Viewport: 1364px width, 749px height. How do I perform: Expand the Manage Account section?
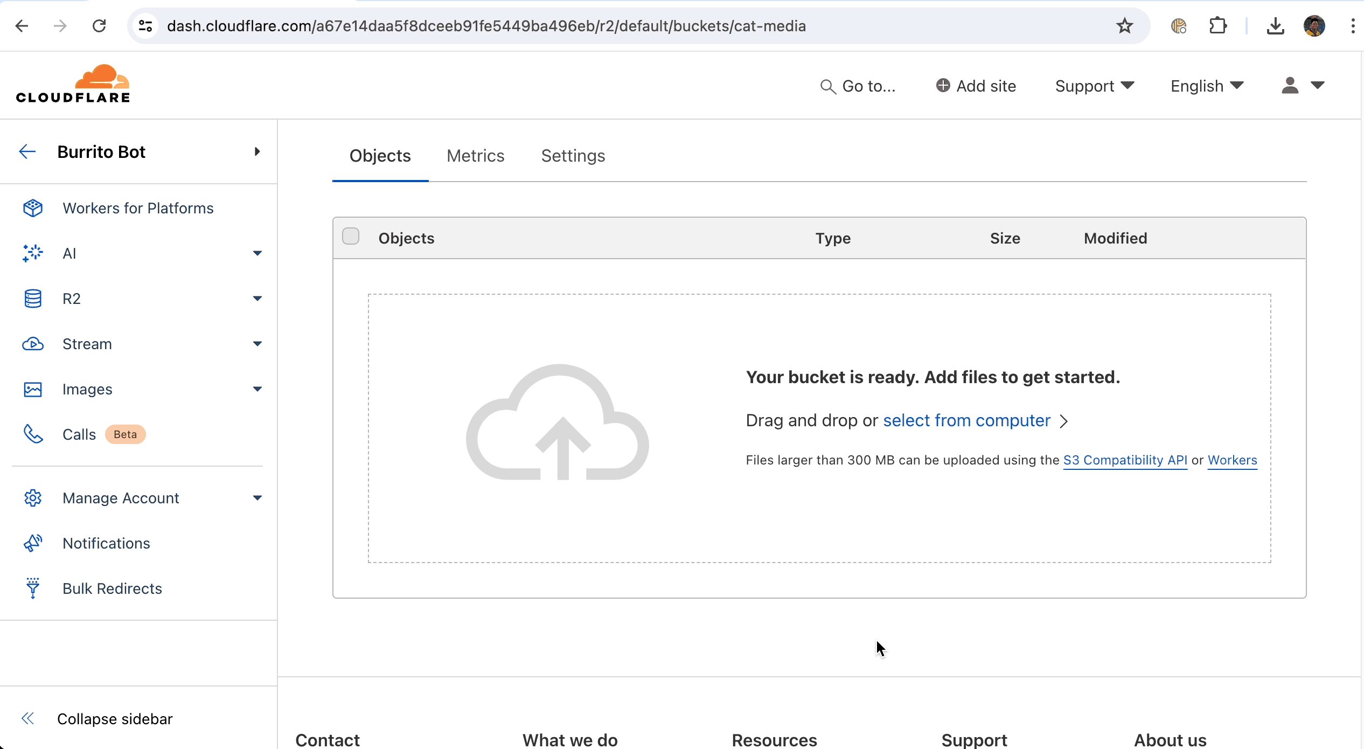[257, 498]
